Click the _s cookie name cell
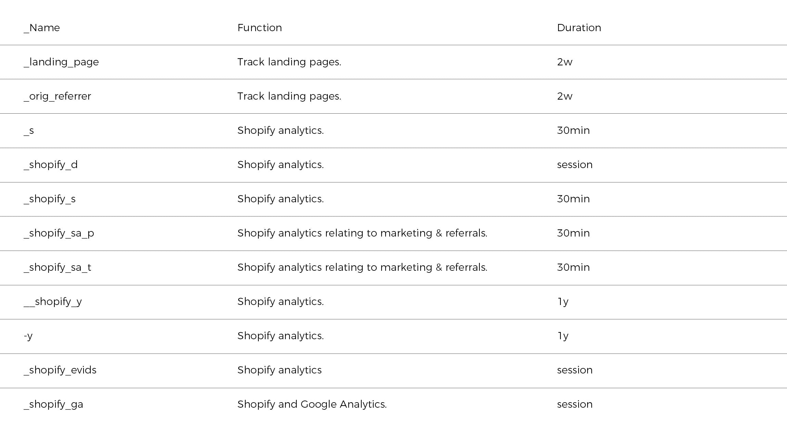 click(29, 130)
